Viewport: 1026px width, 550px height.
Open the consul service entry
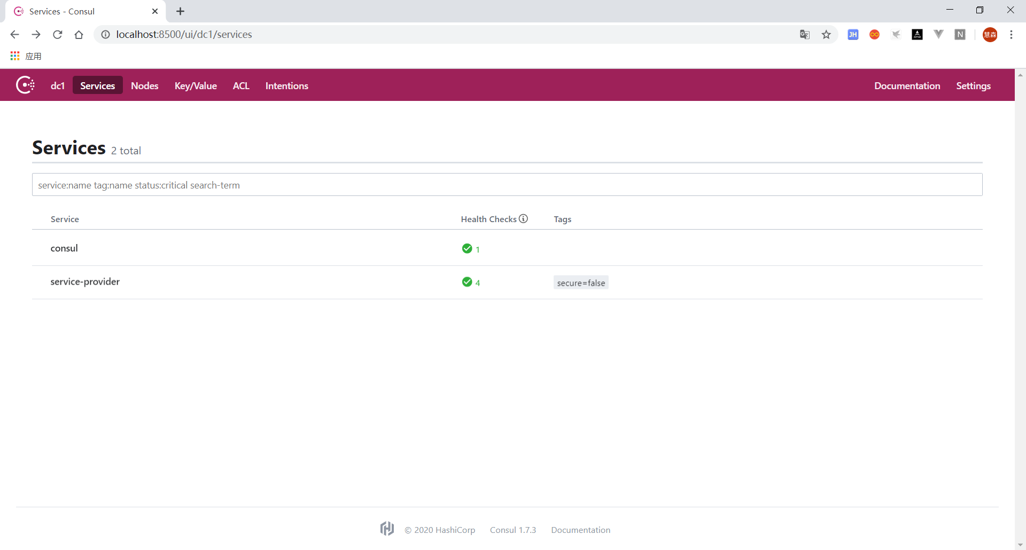[64, 248]
